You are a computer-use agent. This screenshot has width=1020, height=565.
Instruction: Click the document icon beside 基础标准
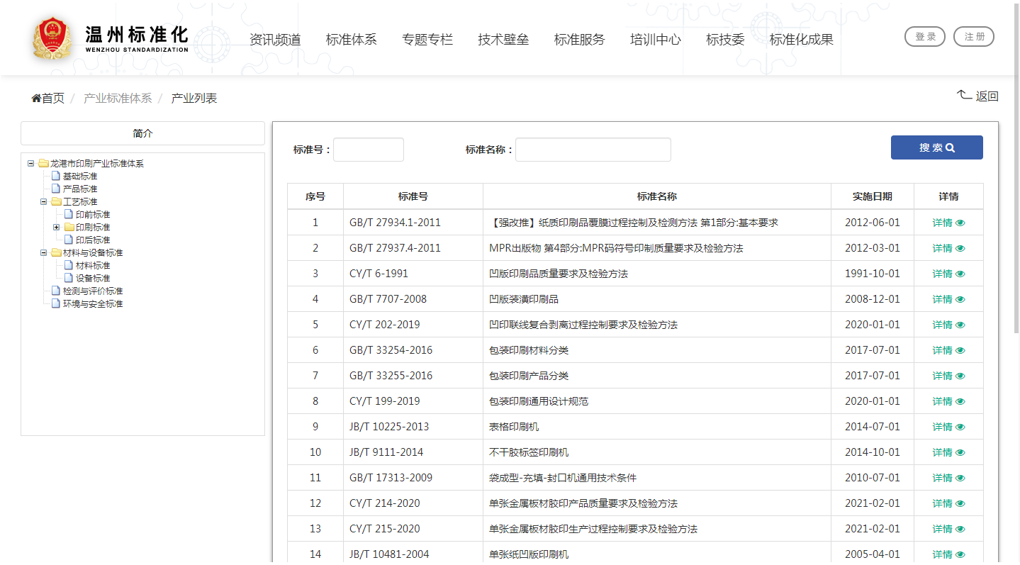coord(56,177)
